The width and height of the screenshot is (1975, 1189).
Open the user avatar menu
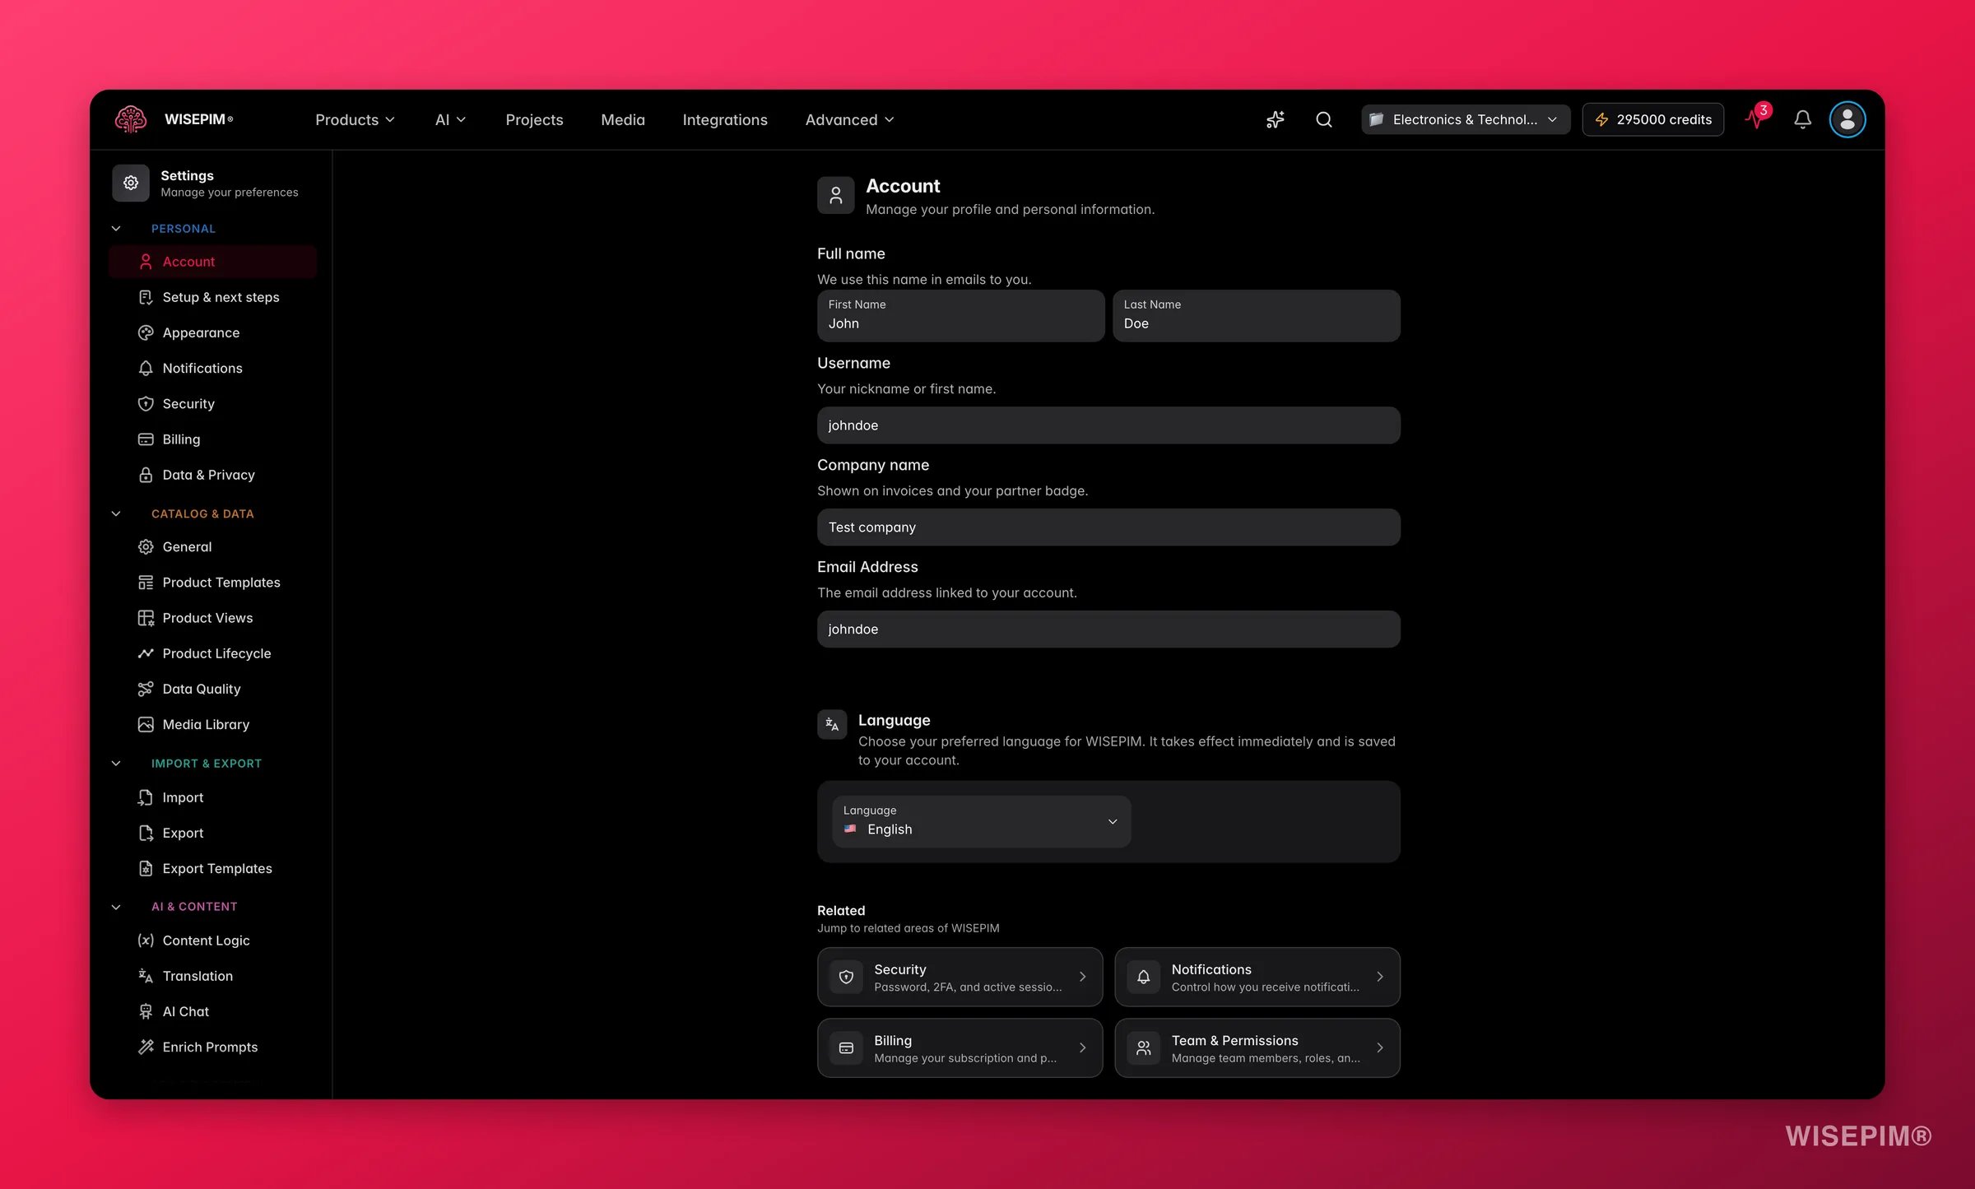(1847, 119)
